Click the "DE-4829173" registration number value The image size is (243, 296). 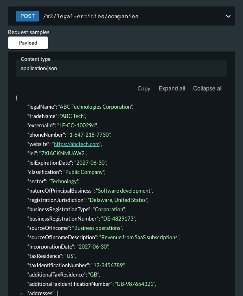pyautogui.click(x=119, y=219)
